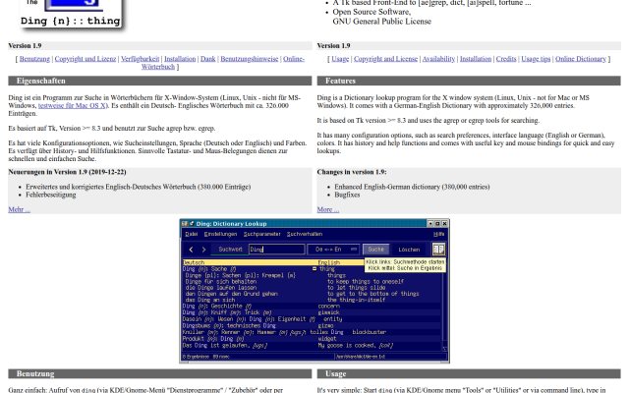Minimize the Ding Dictionary Lookup window
Screen dimensions: 629x393
[x=430, y=223]
